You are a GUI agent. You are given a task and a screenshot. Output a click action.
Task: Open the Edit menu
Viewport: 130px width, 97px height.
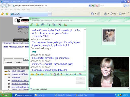click(6, 10)
